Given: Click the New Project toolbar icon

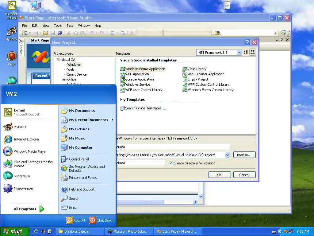Looking at the screenshot, I should (25, 33).
